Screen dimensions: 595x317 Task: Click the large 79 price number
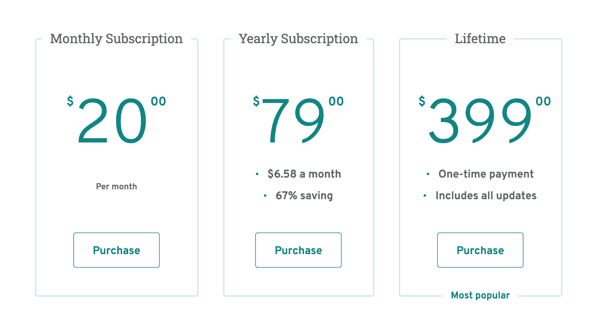[x=294, y=121]
